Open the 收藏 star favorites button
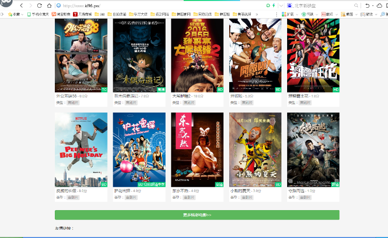 14,14
